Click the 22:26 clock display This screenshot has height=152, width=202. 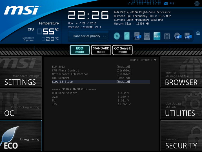click(x=88, y=15)
